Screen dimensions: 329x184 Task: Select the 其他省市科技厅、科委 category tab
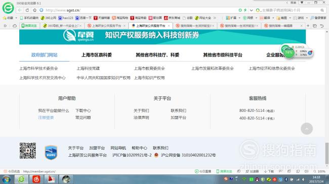(x=157, y=55)
